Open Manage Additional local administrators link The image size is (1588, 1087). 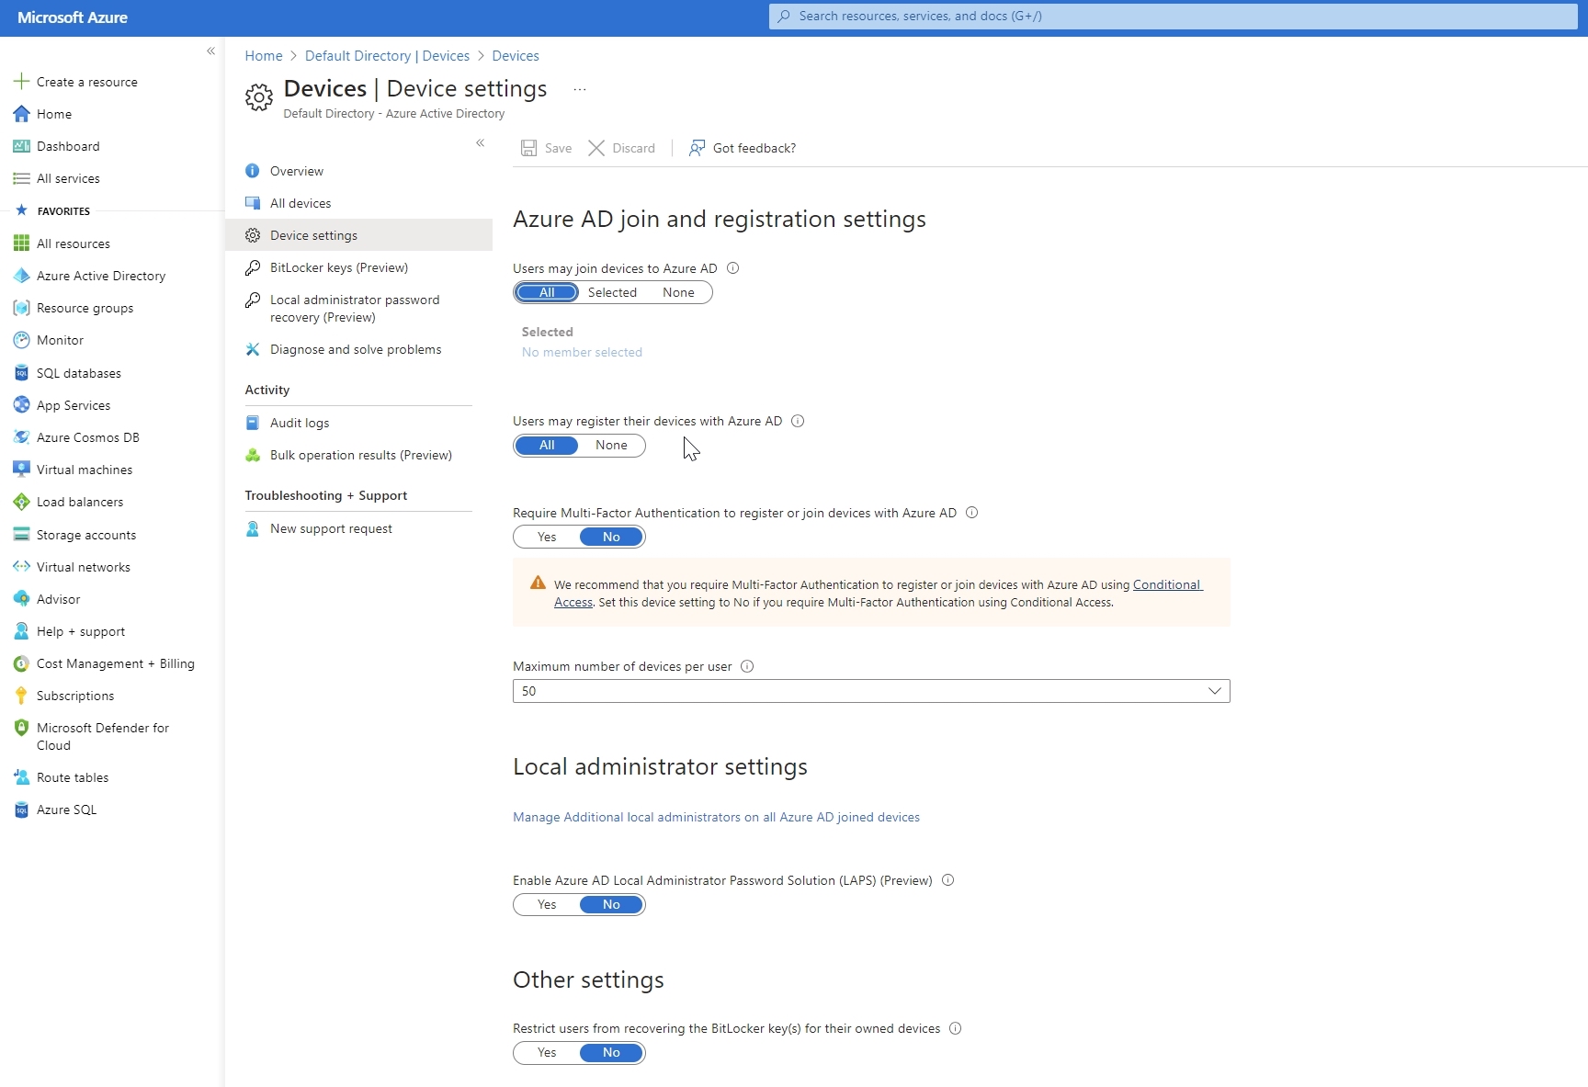coord(716,817)
